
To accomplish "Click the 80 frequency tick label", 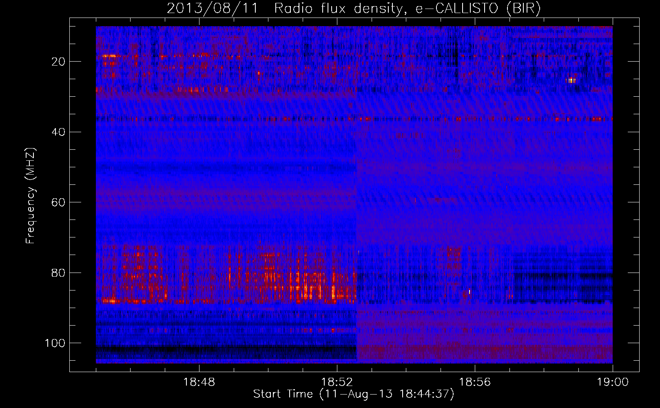I will point(59,273).
